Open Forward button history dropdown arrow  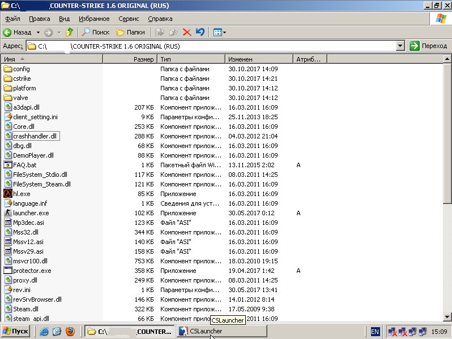pyautogui.click(x=59, y=33)
